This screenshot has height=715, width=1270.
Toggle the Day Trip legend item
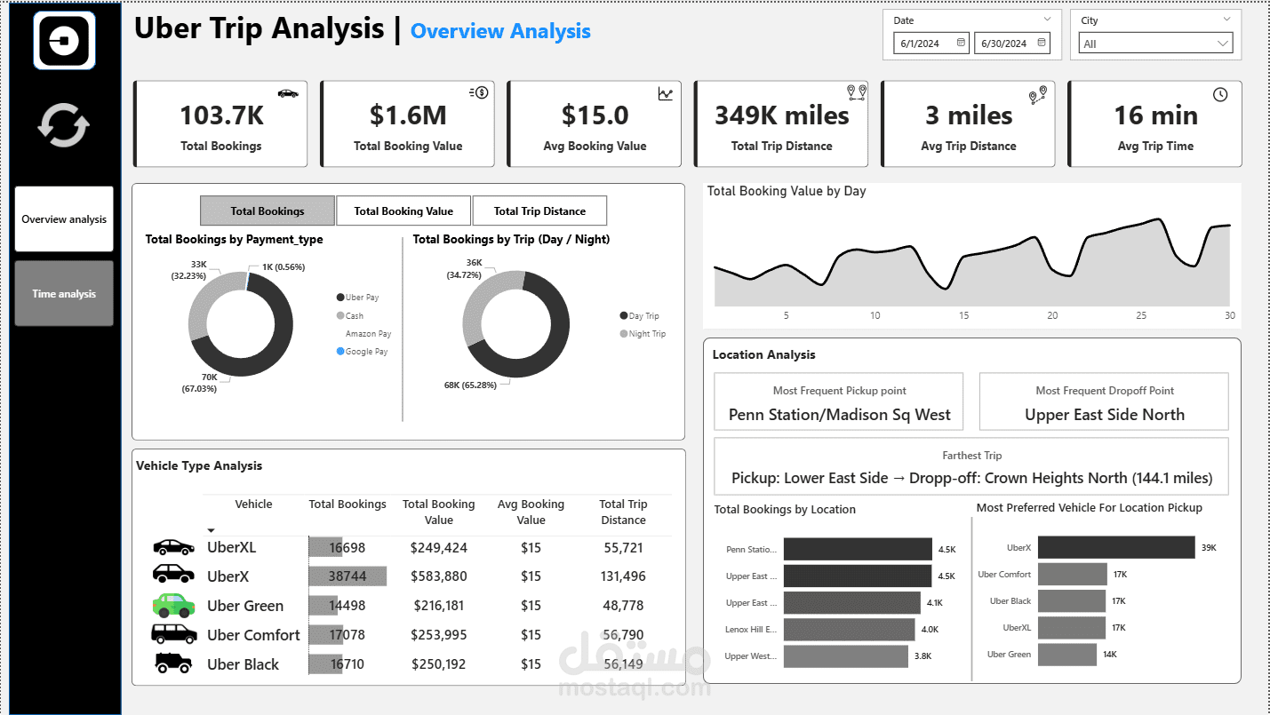tap(640, 315)
